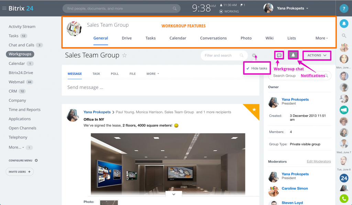
Task: Open Yana Prokopets avatar in top bar
Action: click(x=268, y=8)
